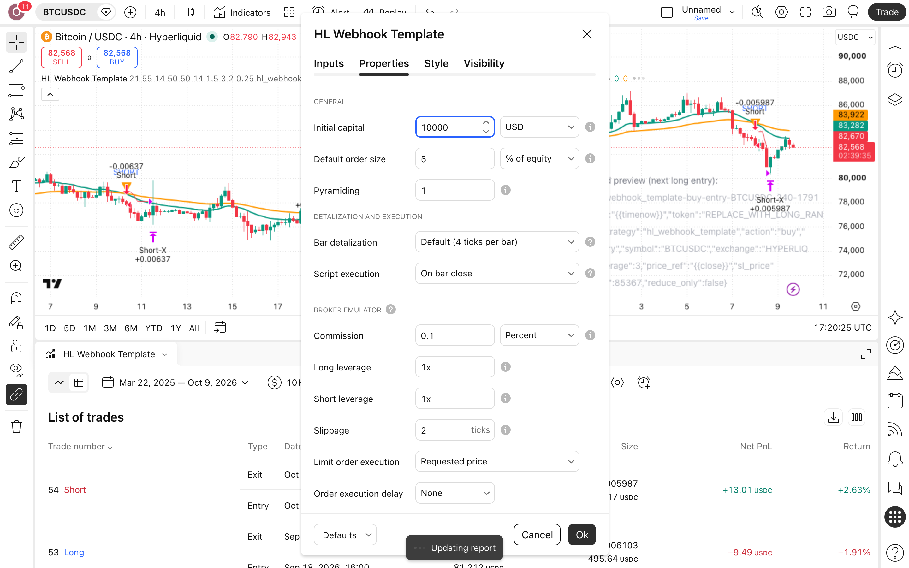This screenshot has width=909, height=568.
Task: Open the Defaults menu button
Action: 345,535
